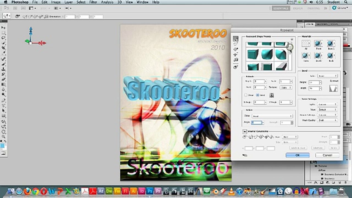The image size is (352, 198).
Task: Open Google Chrome from the dock
Action: click(35, 191)
